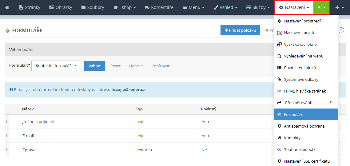Open the plus menu in top bar

[x=340, y=7]
